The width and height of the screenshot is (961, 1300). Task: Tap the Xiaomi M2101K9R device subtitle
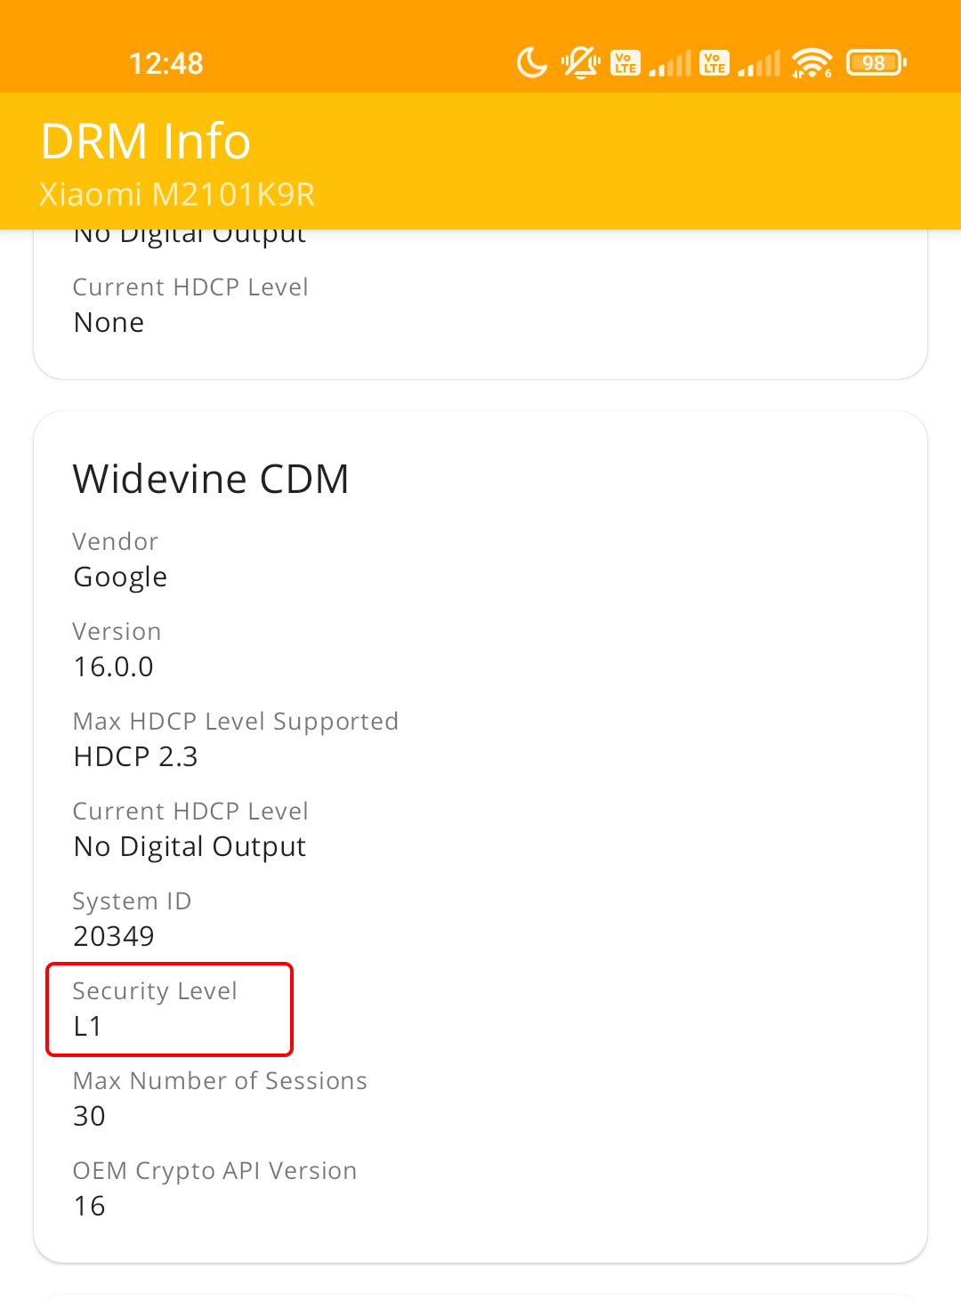pyautogui.click(x=177, y=194)
